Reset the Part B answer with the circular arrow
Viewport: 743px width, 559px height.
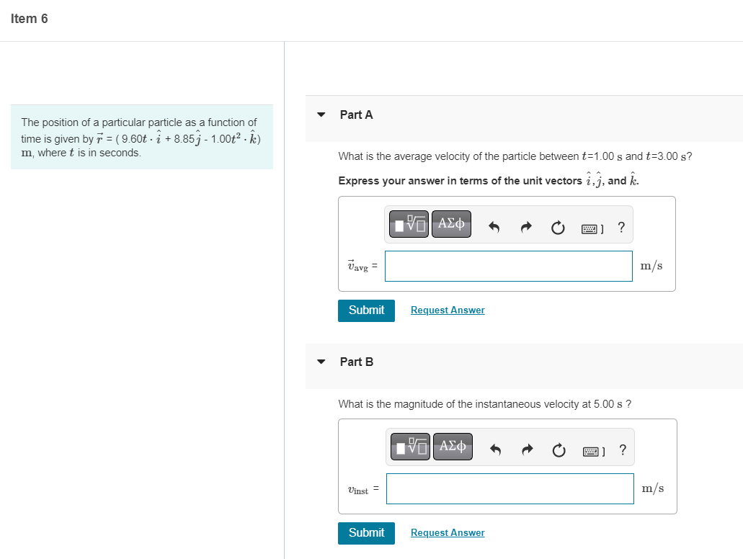coord(559,450)
